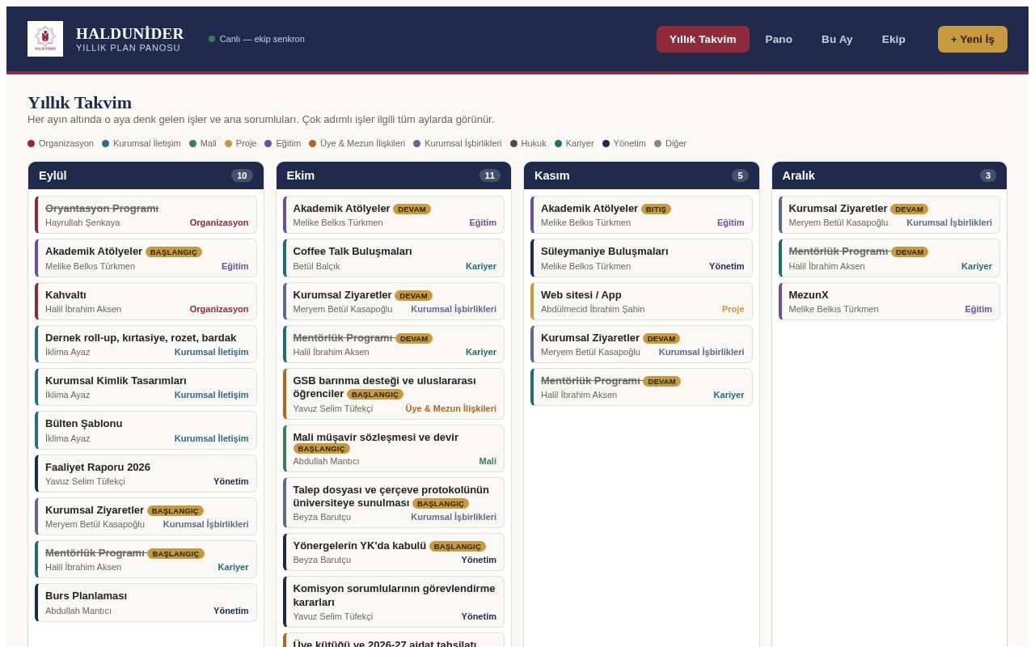Click BAŞLANGIÇ badge on Eylül Akademik Atölyeler
1035x647 pixels.
click(x=174, y=252)
